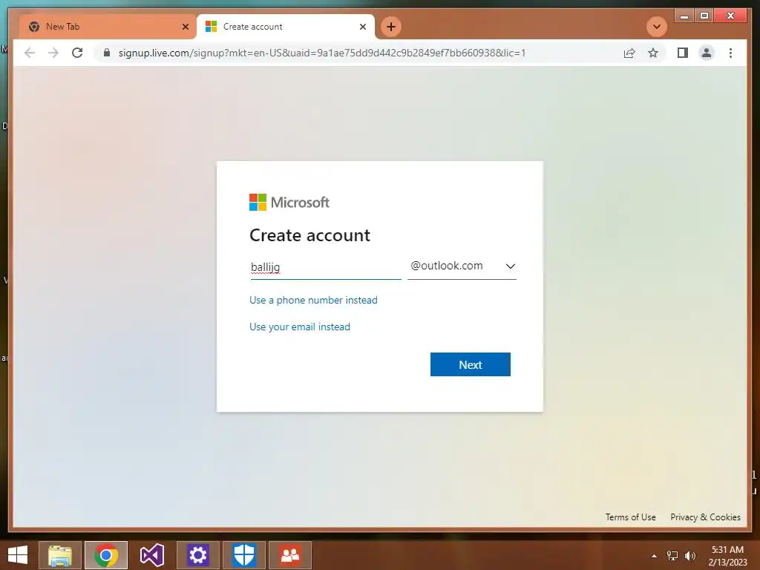
Task: Click the padlock site info icon
Action: click(107, 53)
